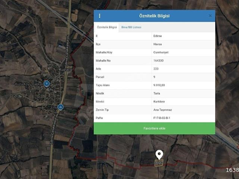Image resolution: width=239 pixels, height=179 pixels.
Task: Click the Ada value 223
Action: pos(156,69)
